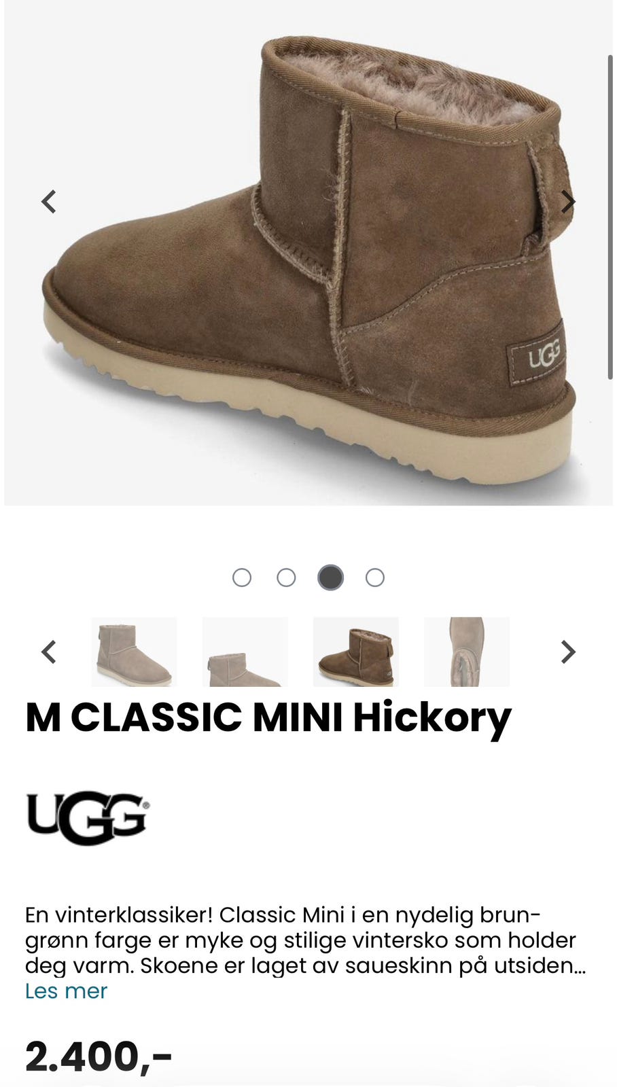
Task: Open the second low-angle boot thumbnail
Action: pos(245,652)
